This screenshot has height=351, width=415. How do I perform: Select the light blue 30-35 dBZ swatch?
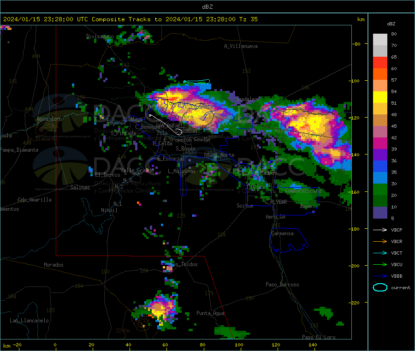click(x=380, y=178)
